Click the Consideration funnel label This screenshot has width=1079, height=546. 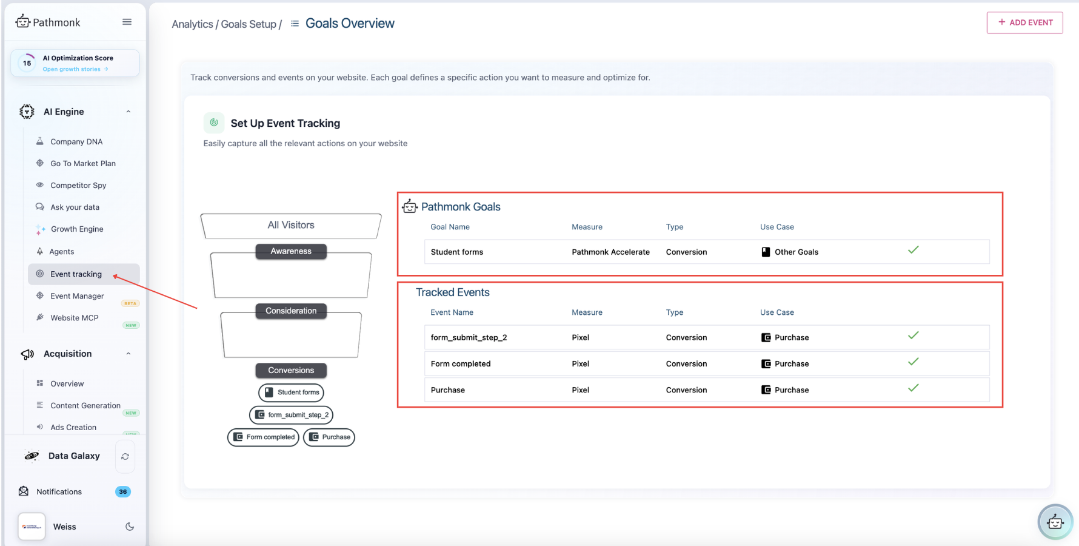pyautogui.click(x=291, y=311)
